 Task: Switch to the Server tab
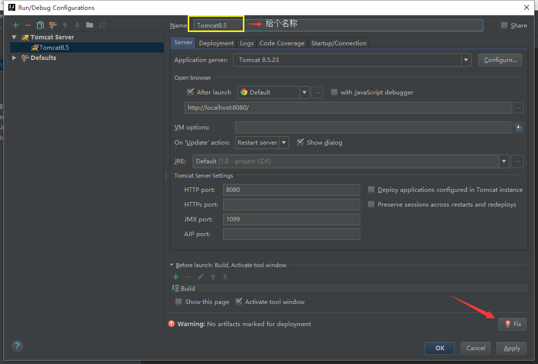[183, 42]
